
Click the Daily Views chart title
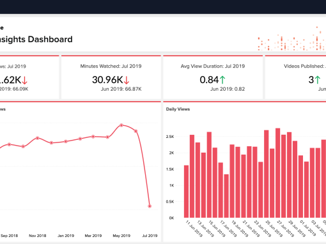coord(178,109)
